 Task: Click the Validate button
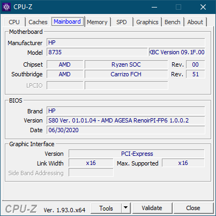tap(152, 208)
